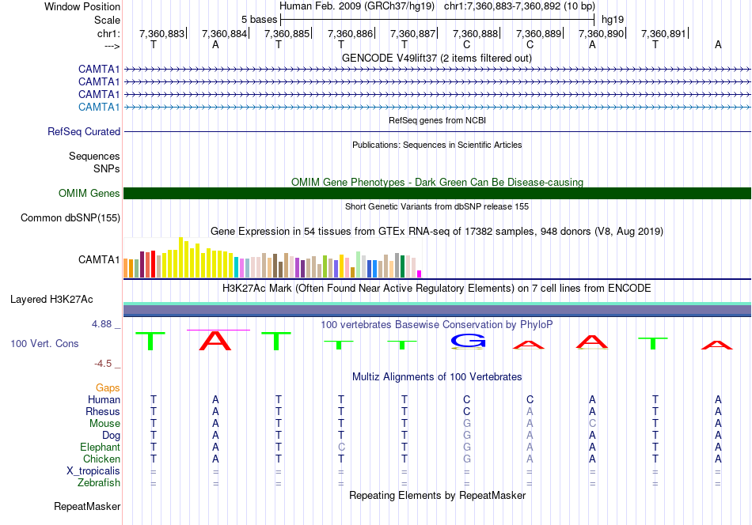This screenshot has height=525, width=752.
Task: Select the light-blue CAMTA1 transcript label
Action: tap(99, 107)
